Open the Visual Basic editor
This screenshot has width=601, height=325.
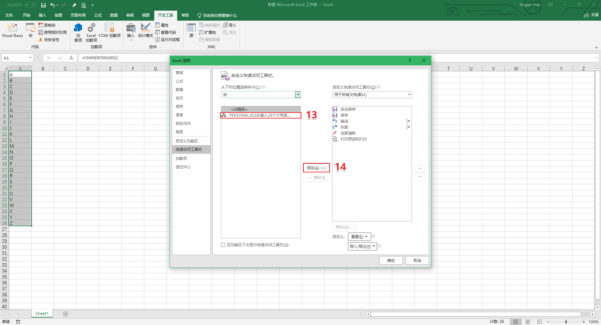pos(13,30)
